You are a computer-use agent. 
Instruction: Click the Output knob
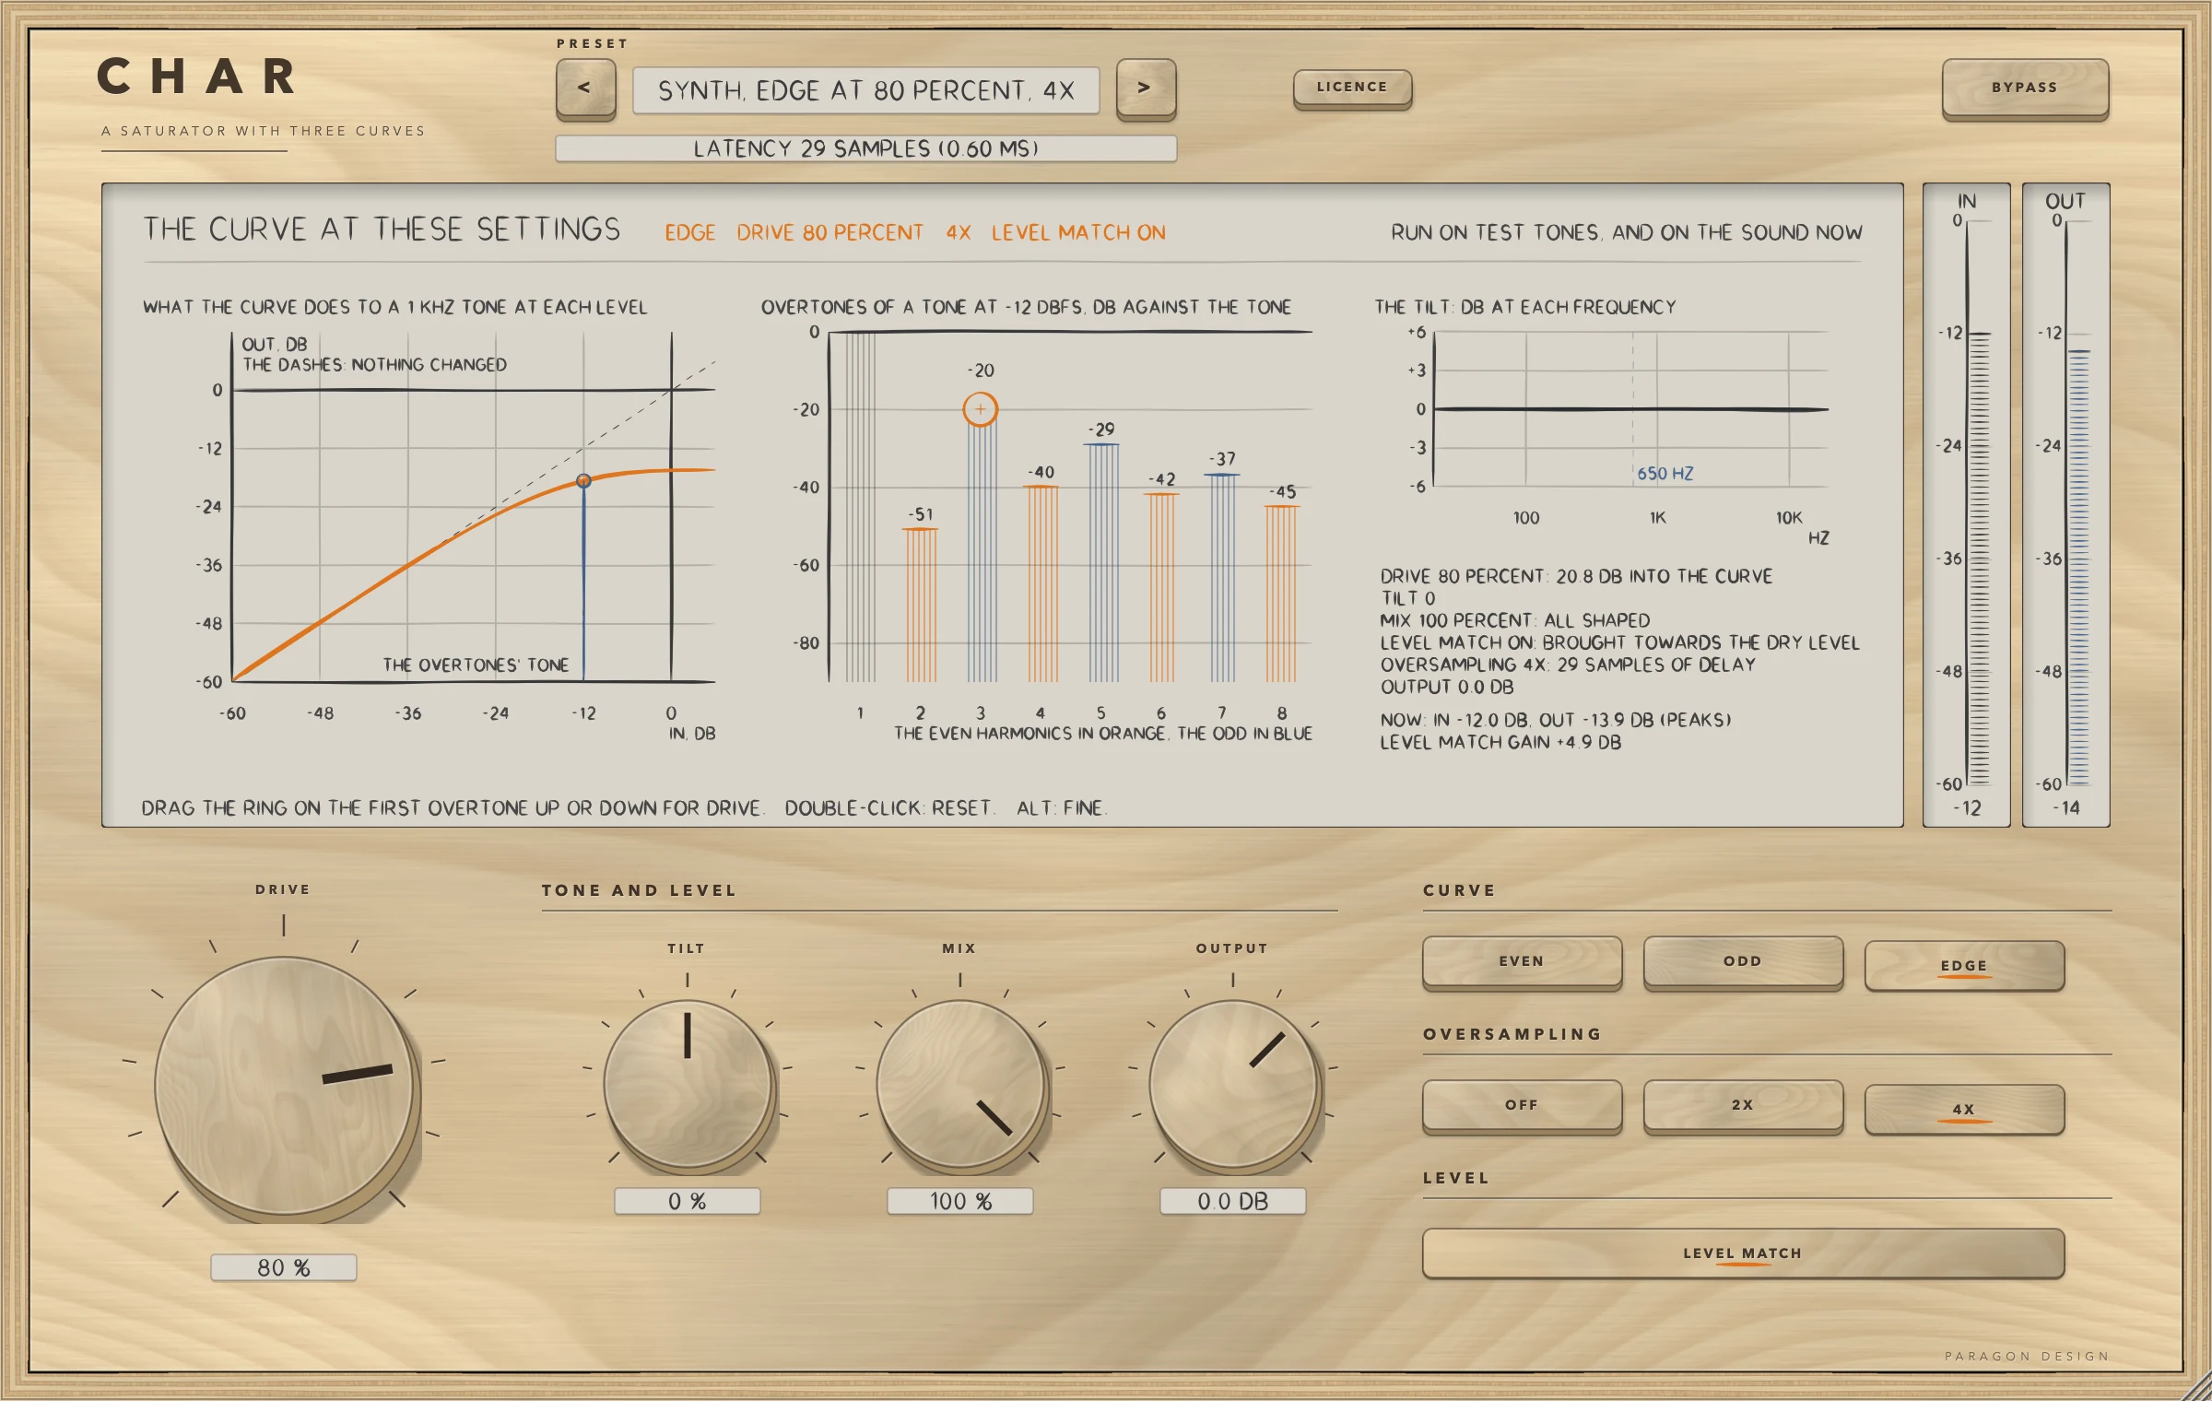click(1233, 1085)
